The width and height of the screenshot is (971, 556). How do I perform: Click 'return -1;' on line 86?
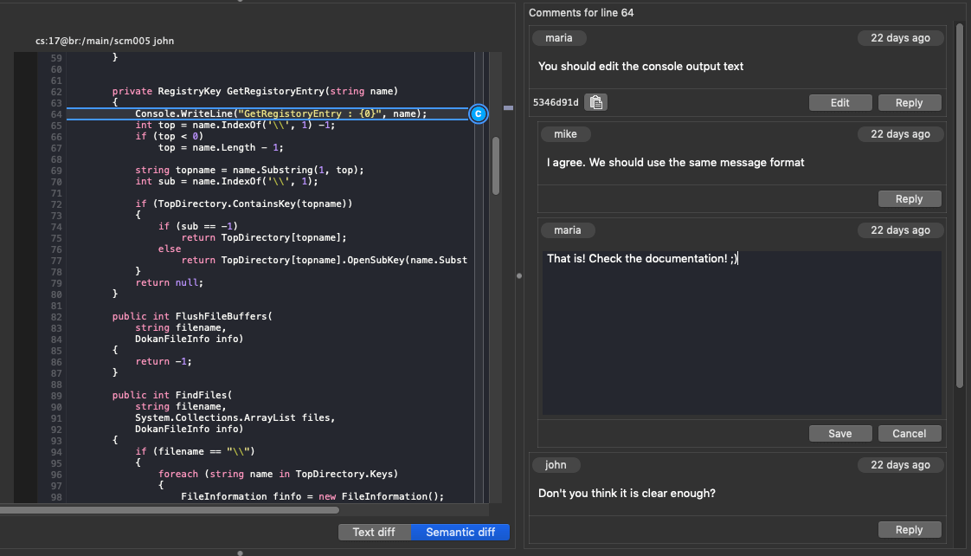(x=164, y=361)
